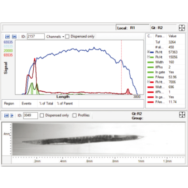Click the profile ID input showing 2157
This screenshot has width=188, height=188.
pyautogui.click(x=36, y=36)
